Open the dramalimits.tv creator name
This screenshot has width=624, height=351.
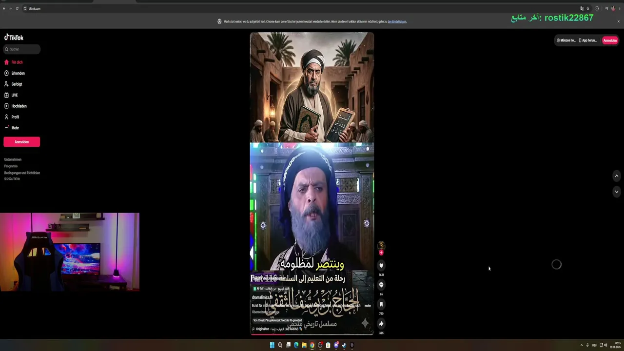(x=262, y=297)
